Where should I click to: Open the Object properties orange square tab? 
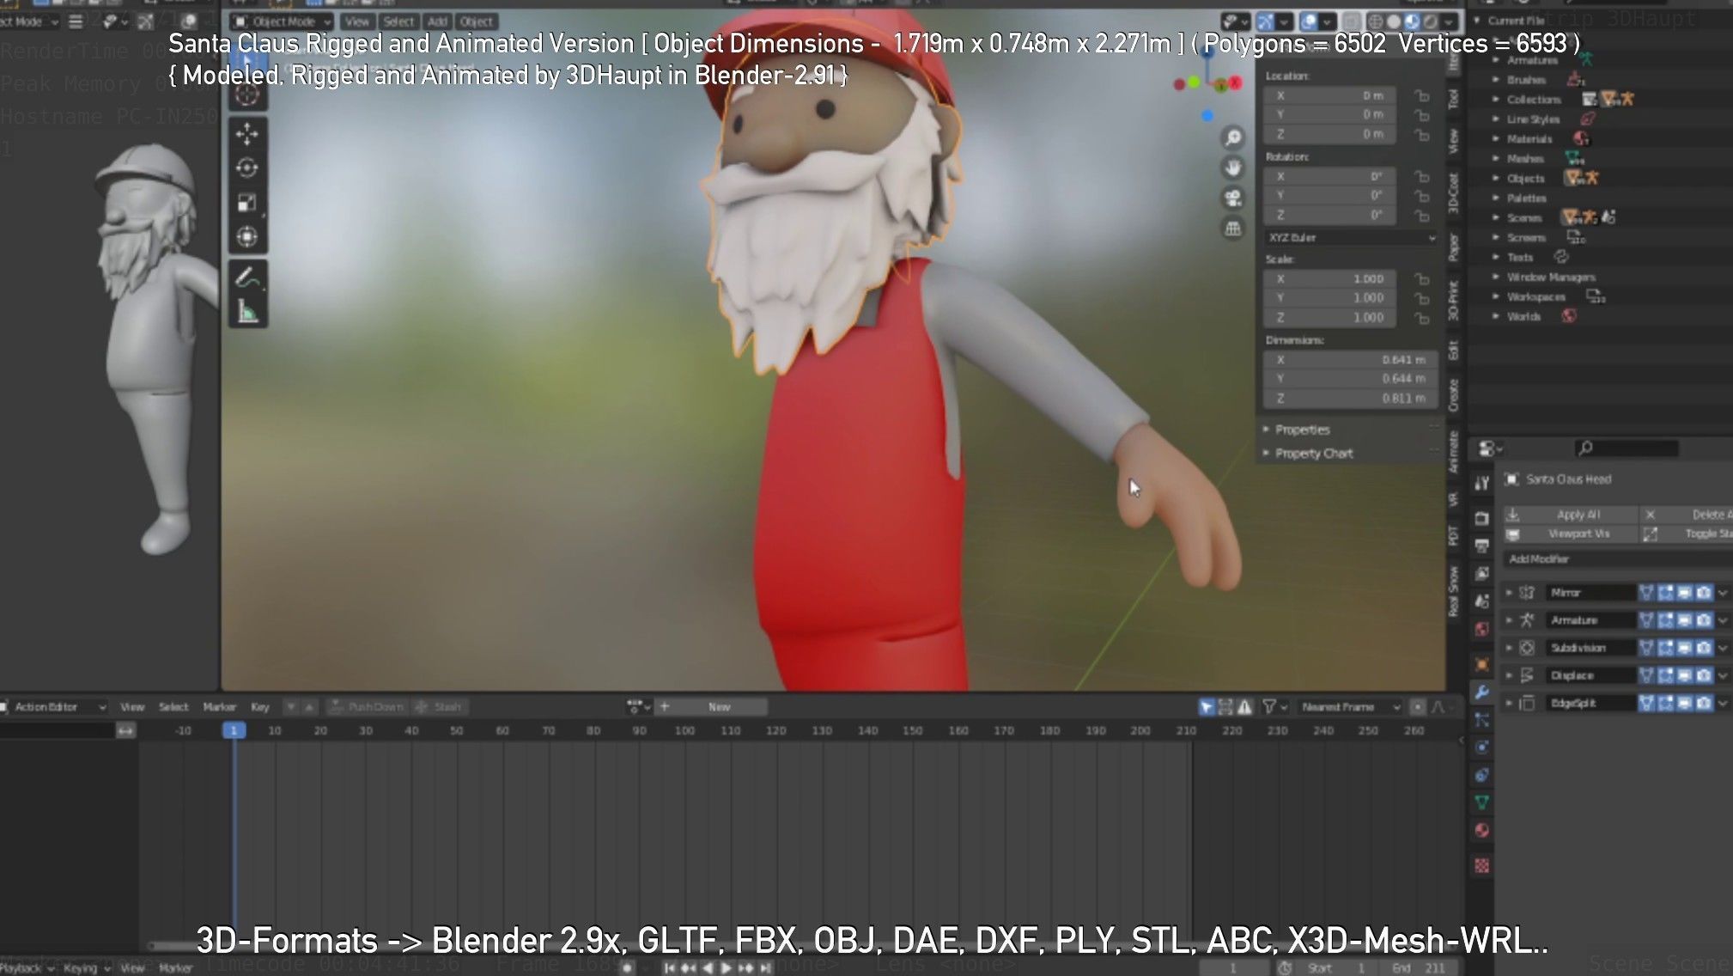1482,664
